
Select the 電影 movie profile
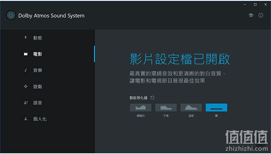coord(47,54)
